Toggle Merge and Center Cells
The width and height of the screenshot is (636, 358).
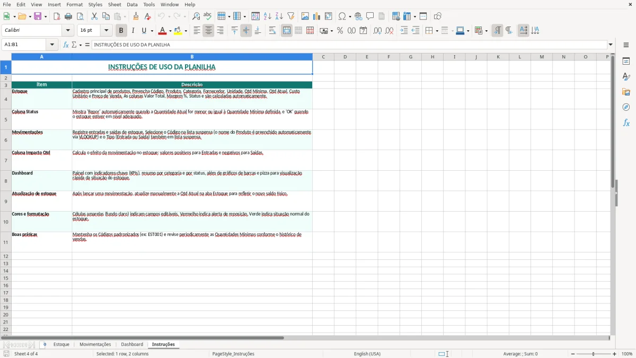(287, 31)
